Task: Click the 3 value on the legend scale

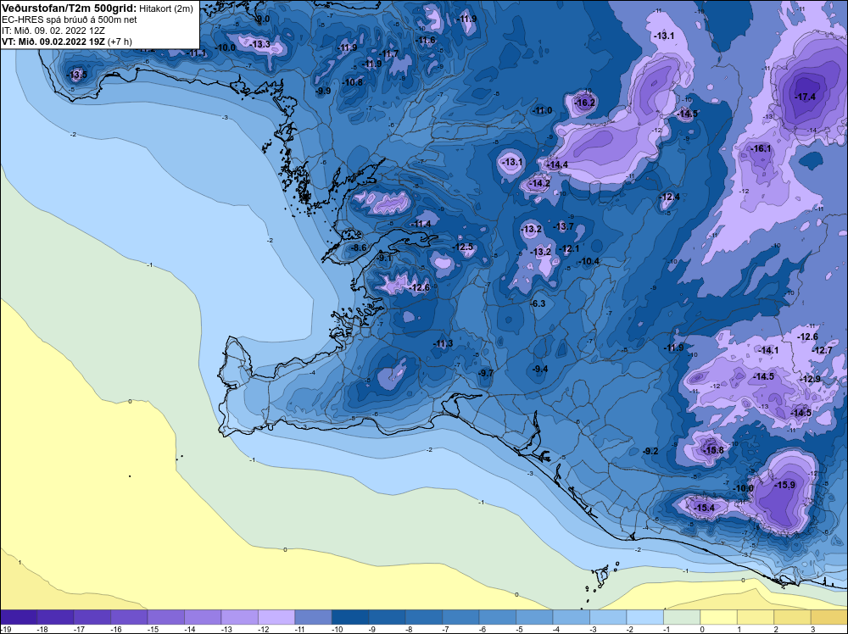Action: [x=813, y=629]
